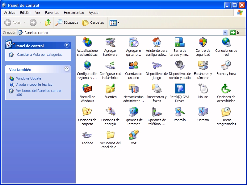Image resolution: width=247 pixels, height=185 pixels.
Task: Open the Sistema icon
Action: tap(203, 112)
